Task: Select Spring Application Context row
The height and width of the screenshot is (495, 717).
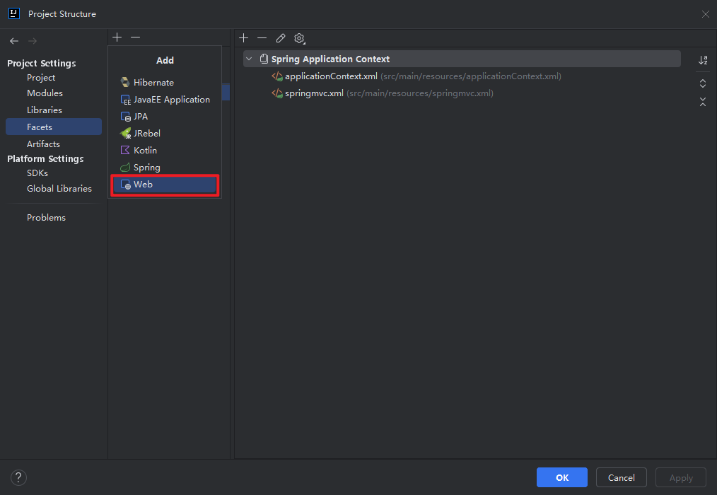Action: pyautogui.click(x=462, y=59)
